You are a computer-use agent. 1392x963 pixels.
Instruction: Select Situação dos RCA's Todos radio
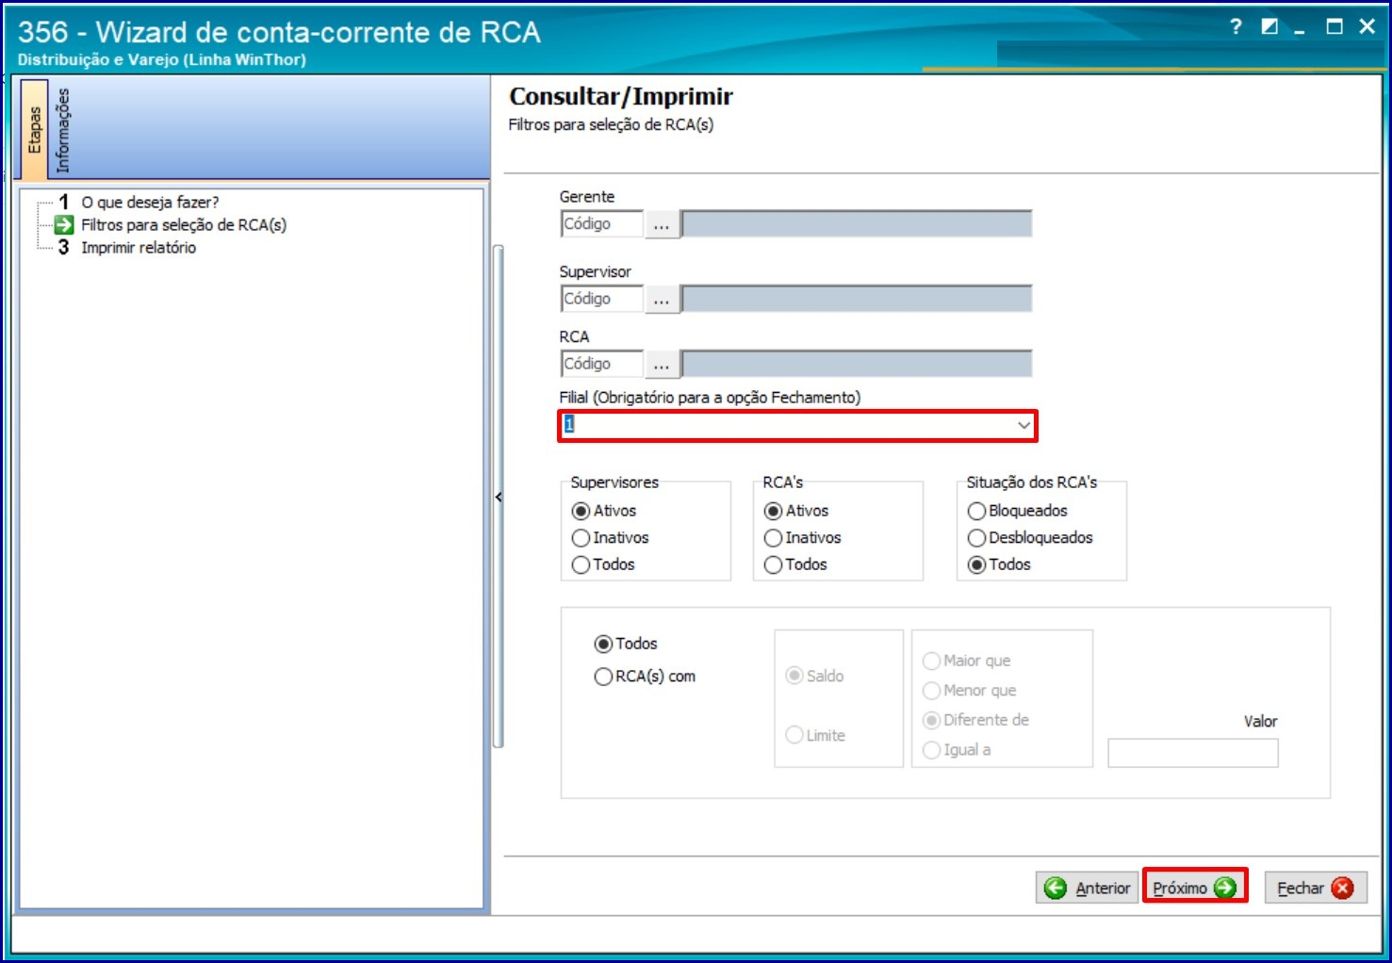[976, 564]
